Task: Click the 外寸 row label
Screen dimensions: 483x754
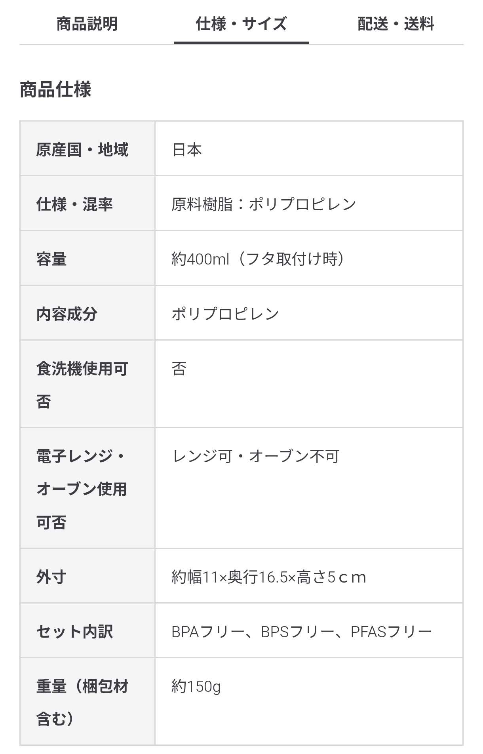Action: tap(51, 577)
